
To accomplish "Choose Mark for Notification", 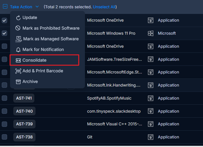I will coord(43,49).
